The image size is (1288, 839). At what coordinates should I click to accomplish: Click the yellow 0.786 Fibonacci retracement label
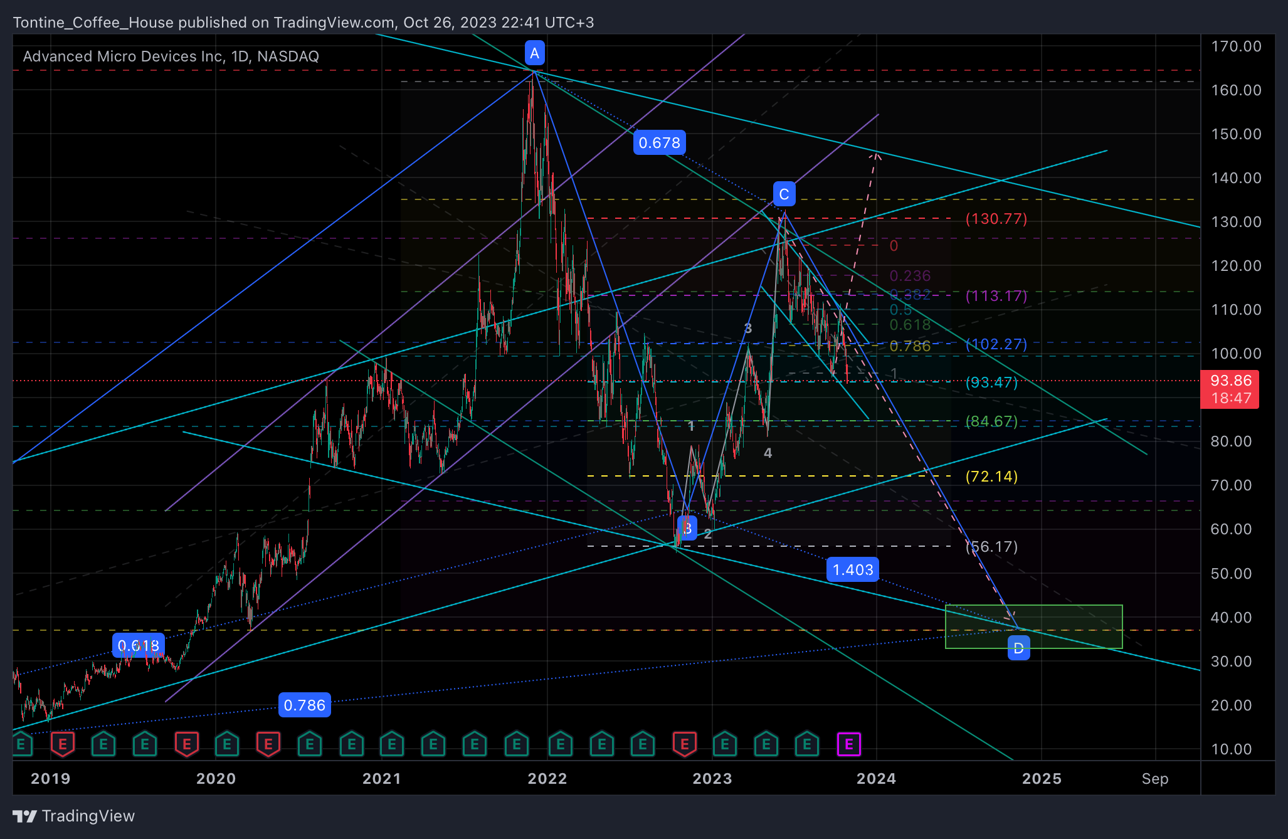[x=910, y=346]
